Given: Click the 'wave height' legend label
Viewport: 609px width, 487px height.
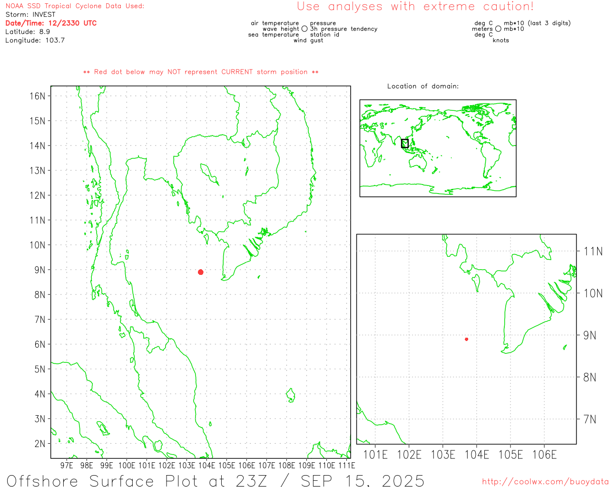Looking at the screenshot, I should coord(281,29).
